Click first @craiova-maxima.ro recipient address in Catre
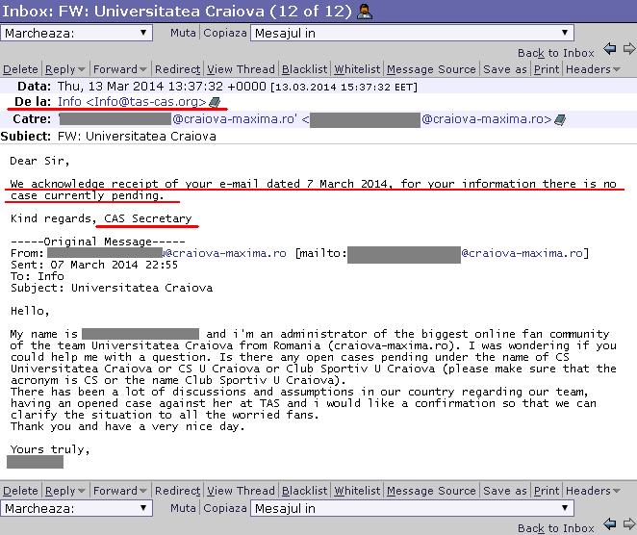The width and height of the screenshot is (637, 535). pyautogui.click(x=235, y=119)
